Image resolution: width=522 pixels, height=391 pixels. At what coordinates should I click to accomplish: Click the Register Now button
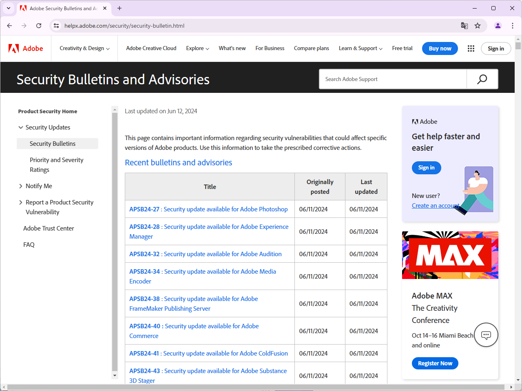point(435,363)
